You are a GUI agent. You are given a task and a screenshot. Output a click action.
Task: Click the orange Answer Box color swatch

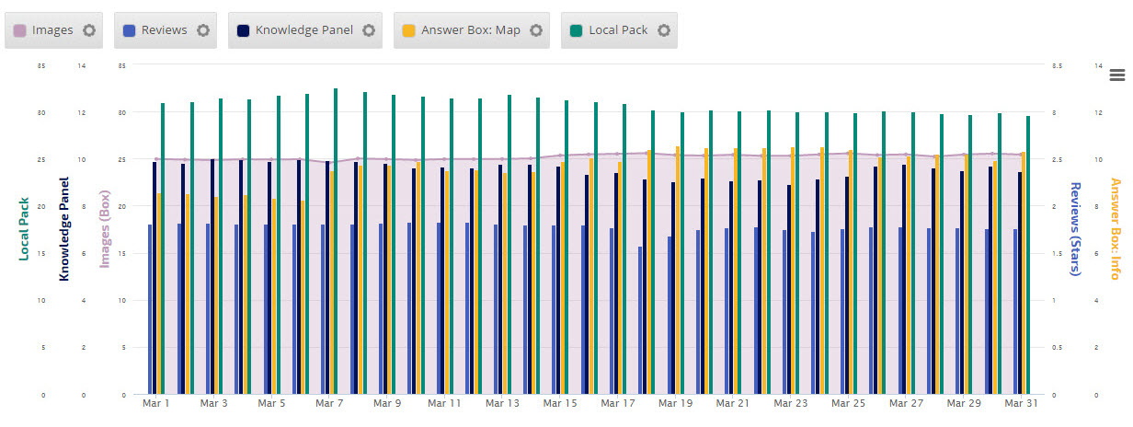coord(408,30)
